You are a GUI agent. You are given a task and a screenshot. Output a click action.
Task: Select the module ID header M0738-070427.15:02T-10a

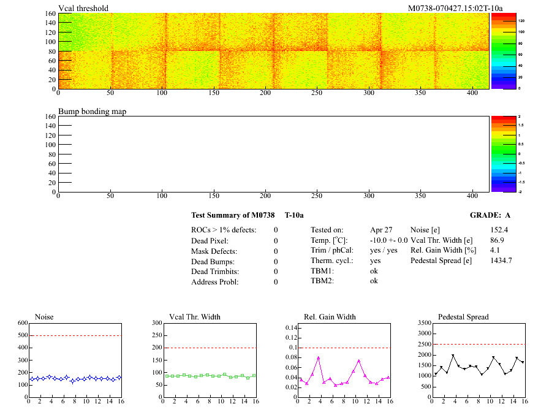tap(455, 8)
